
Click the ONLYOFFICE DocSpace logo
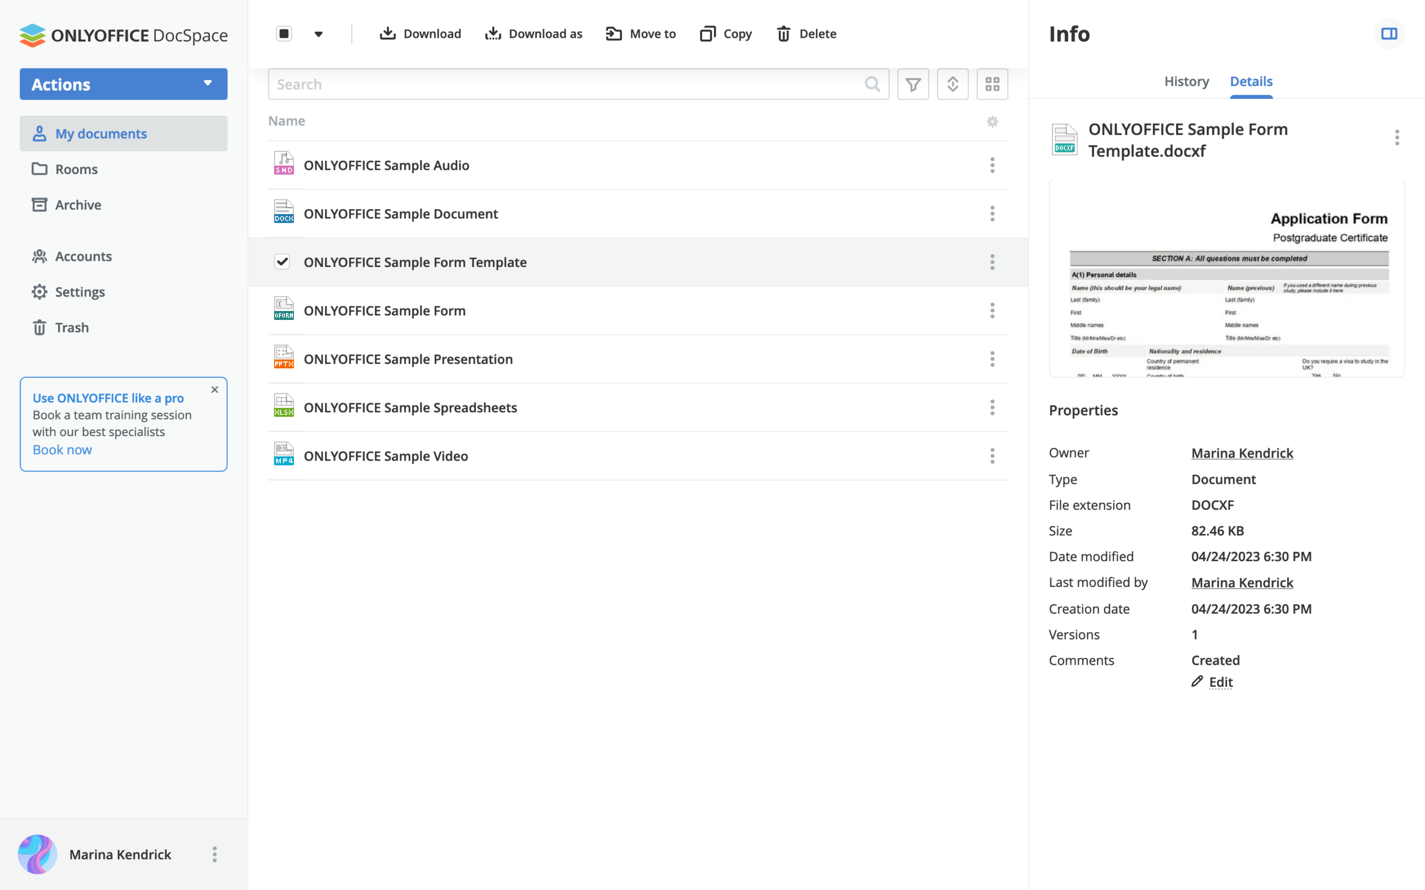(124, 35)
